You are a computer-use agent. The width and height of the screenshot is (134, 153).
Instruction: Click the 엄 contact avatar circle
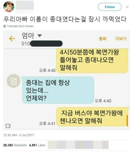13,81
